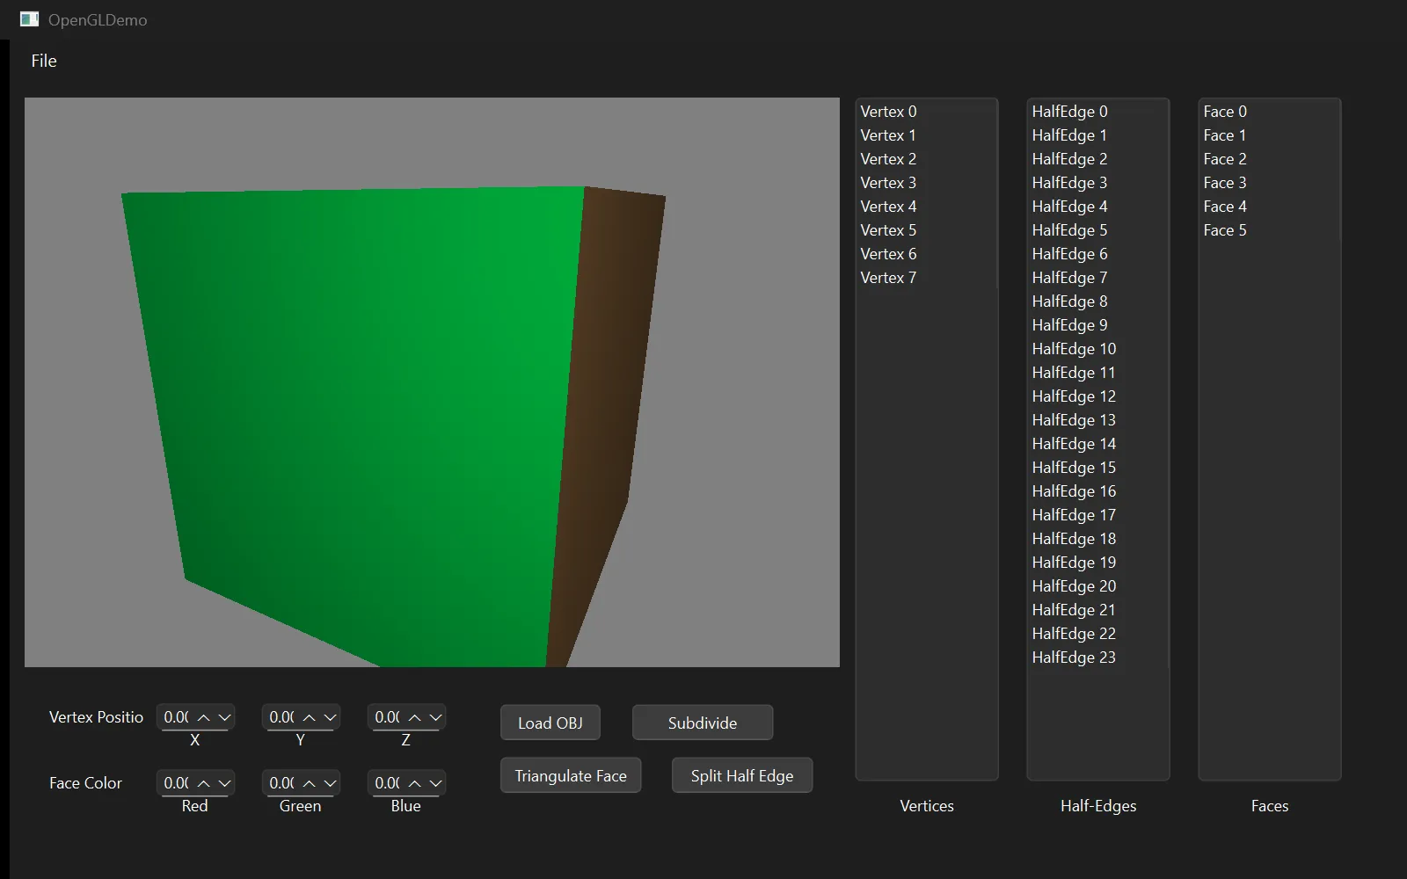Select HalfEdge 23 in the list
The width and height of the screenshot is (1407, 879).
coord(1097,657)
